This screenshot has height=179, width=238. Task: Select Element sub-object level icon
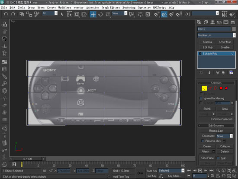(226, 88)
